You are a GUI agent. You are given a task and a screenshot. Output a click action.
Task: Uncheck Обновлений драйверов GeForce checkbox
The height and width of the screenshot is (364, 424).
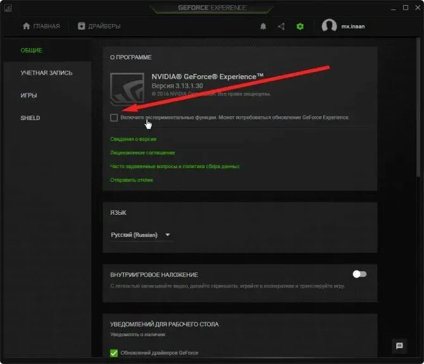tap(114, 353)
